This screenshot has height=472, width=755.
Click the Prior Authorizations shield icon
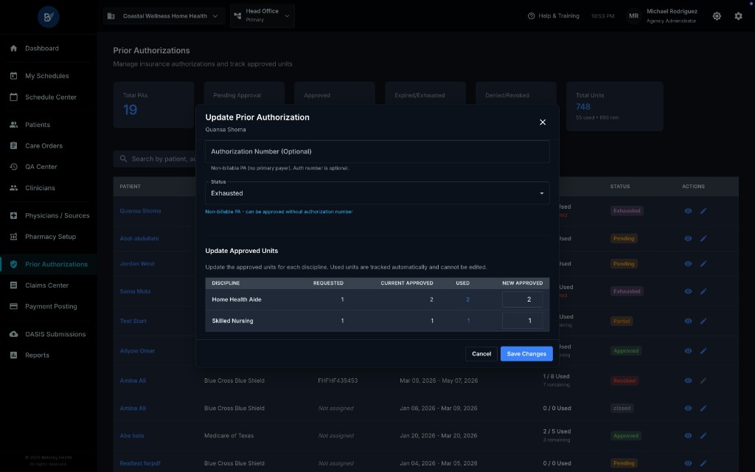13,264
